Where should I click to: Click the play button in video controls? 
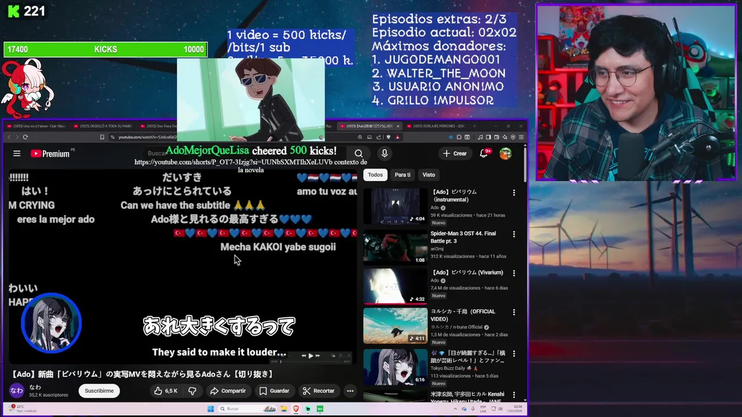pyautogui.click(x=310, y=356)
